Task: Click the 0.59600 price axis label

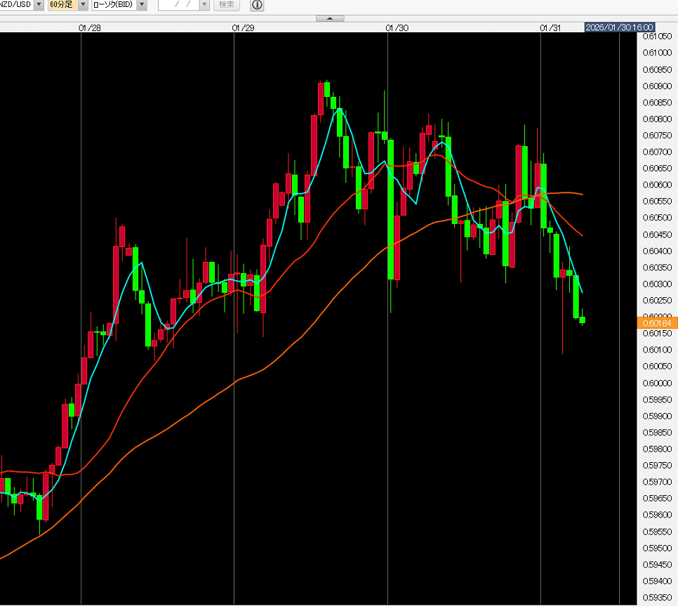Action: click(657, 515)
